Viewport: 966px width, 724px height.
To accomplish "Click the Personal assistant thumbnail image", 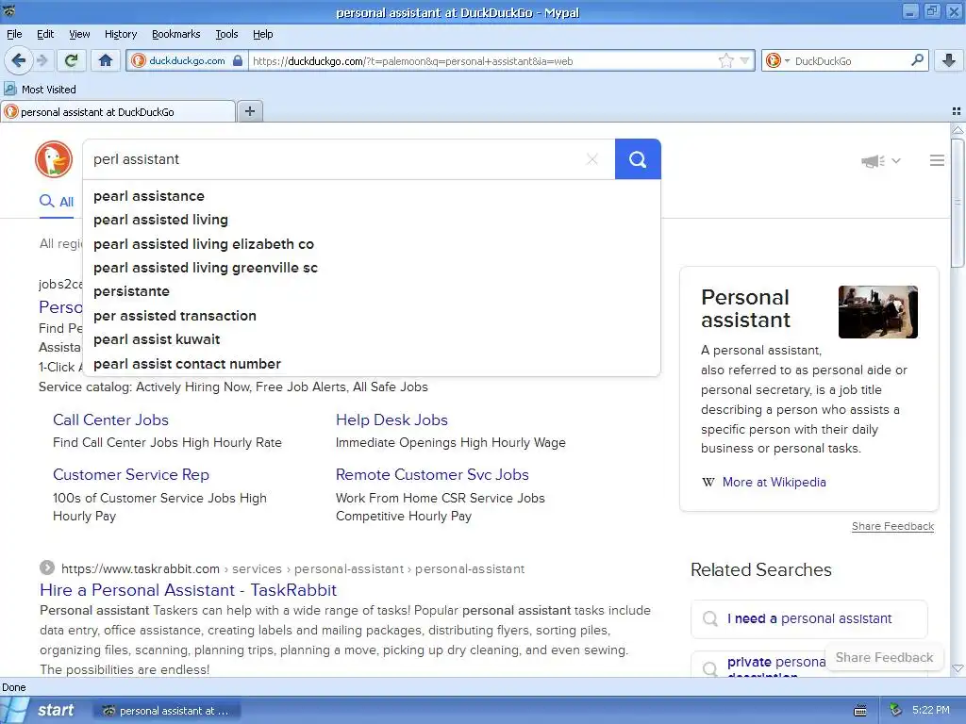I will (878, 311).
